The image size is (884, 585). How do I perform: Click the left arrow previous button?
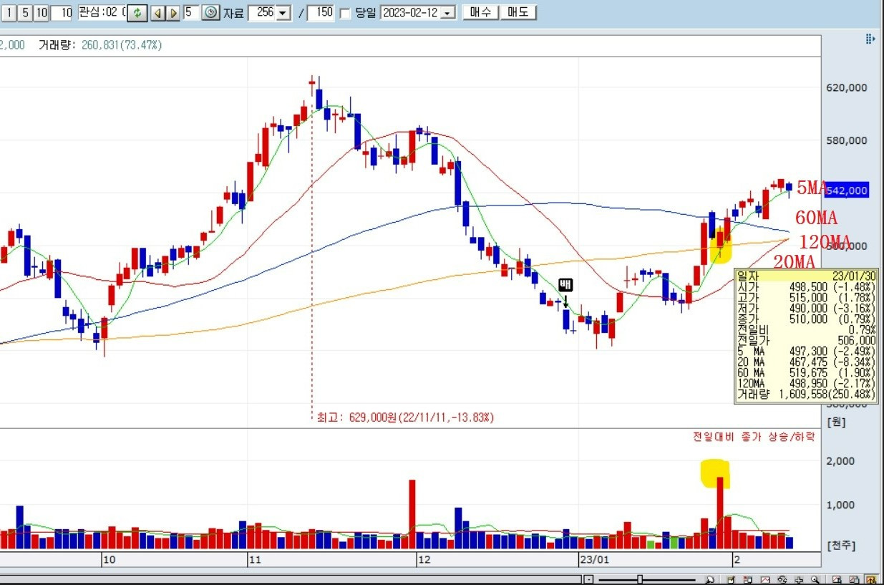coord(157,13)
